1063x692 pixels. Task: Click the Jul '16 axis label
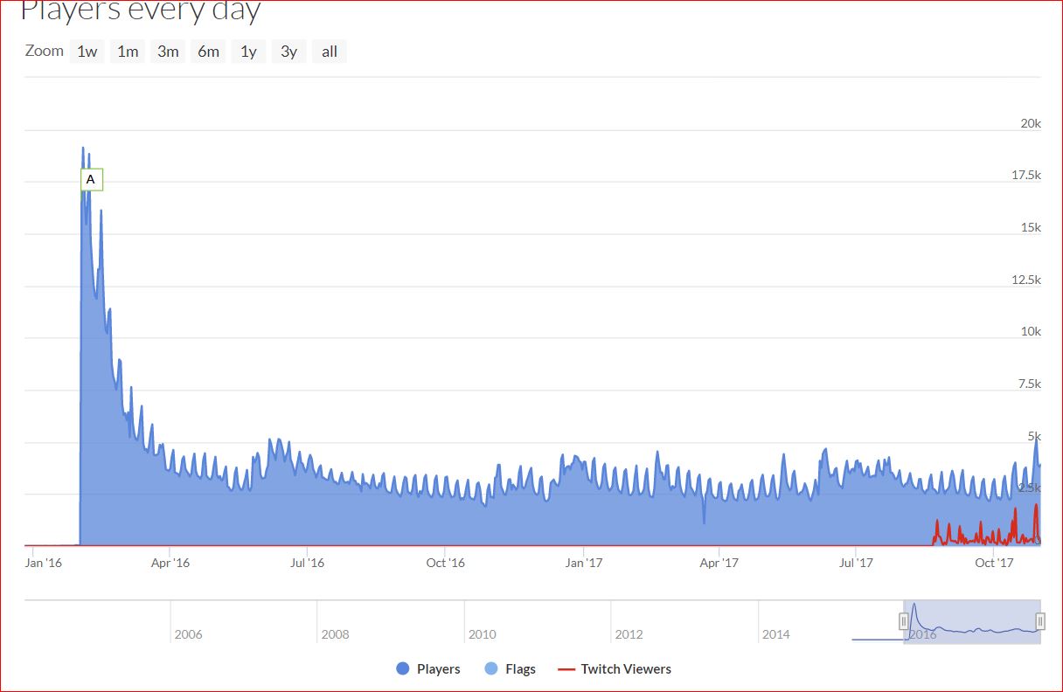point(307,563)
